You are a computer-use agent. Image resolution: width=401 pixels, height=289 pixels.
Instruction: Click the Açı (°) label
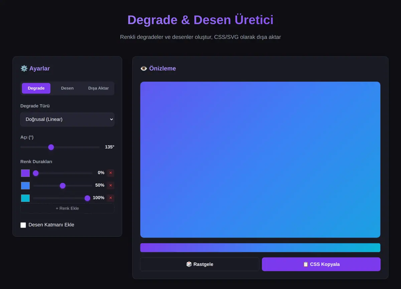[27, 137]
